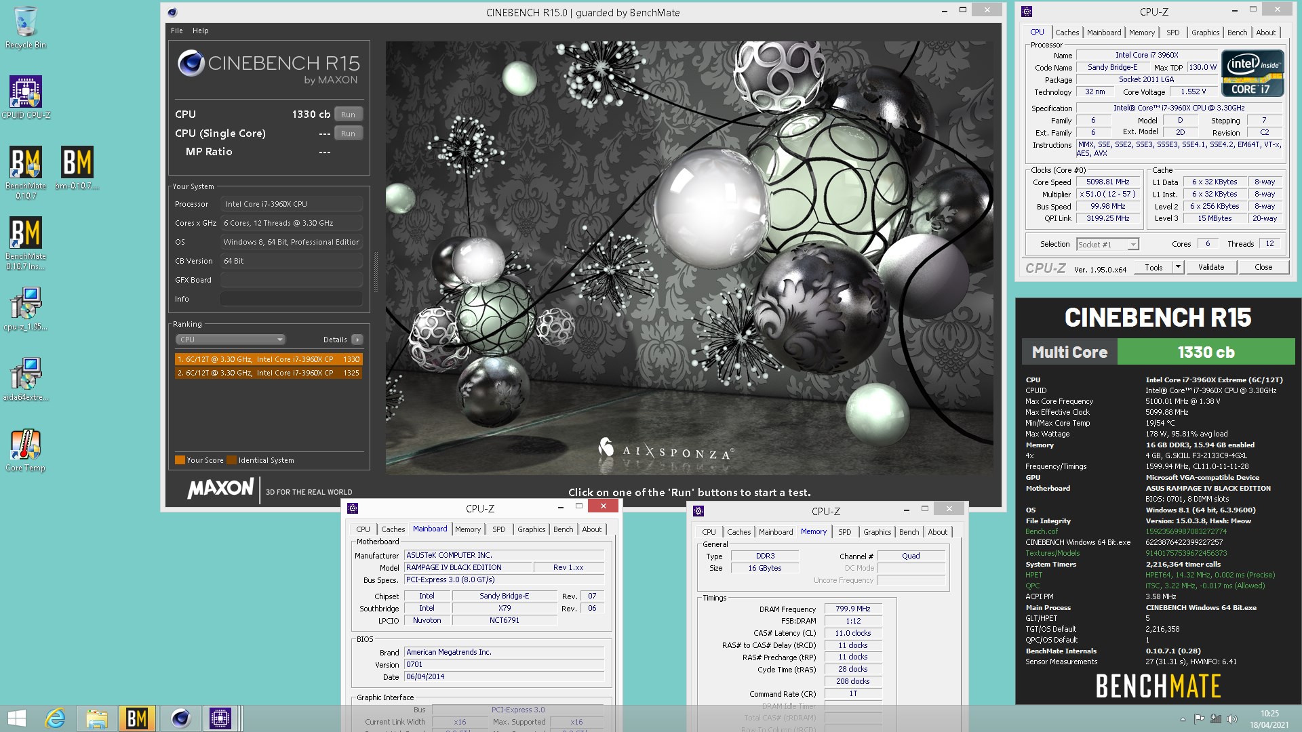
Task: Click the Aixsponza rendered scene image
Action: 689,258
